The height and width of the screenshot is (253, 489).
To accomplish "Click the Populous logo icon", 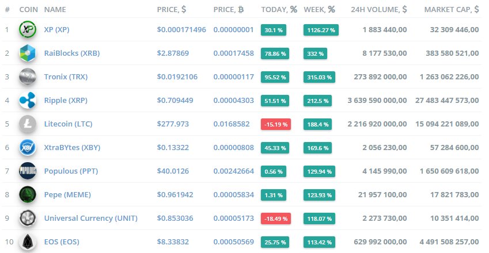I will pyautogui.click(x=28, y=171).
